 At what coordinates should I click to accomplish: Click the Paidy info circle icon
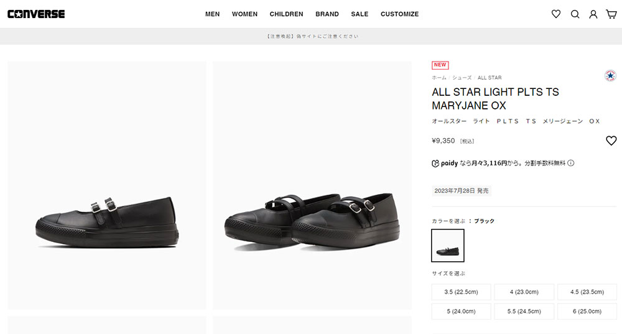pyautogui.click(x=571, y=162)
